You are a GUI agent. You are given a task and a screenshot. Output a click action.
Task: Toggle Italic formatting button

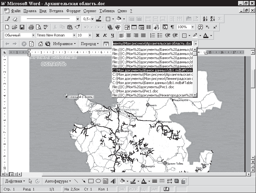[105, 35]
